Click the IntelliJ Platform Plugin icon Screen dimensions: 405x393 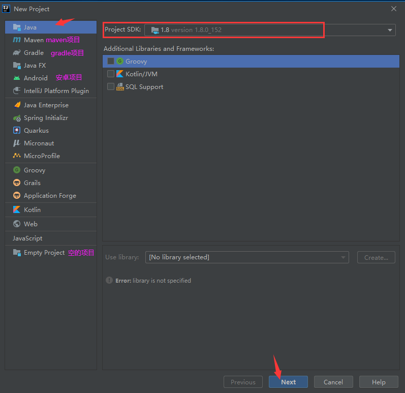(17, 90)
